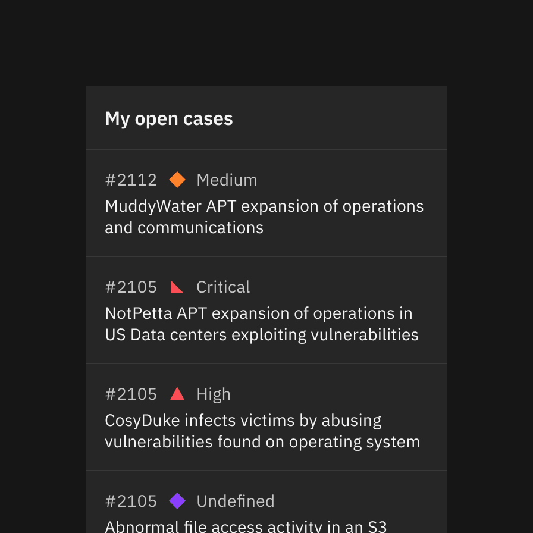Open the CosyDuke infects victims case
The height and width of the screenshot is (533, 533).
pos(266,417)
